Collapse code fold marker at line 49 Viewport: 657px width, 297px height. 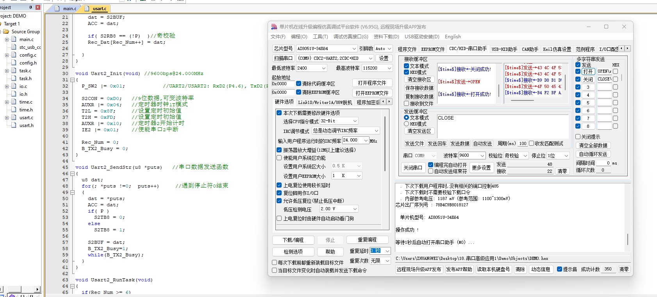[72, 192]
